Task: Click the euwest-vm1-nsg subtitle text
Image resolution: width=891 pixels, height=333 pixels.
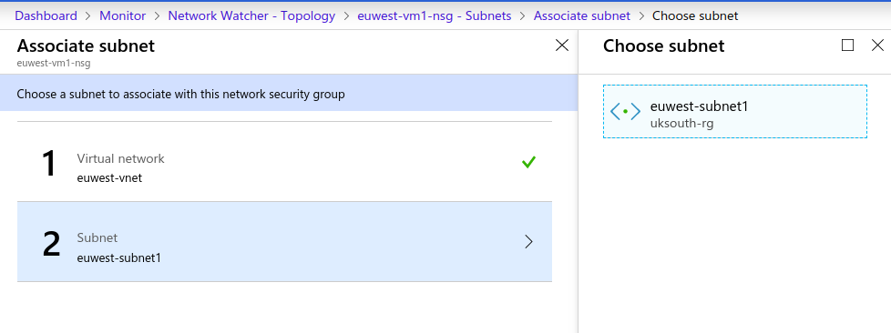Action: pos(54,64)
